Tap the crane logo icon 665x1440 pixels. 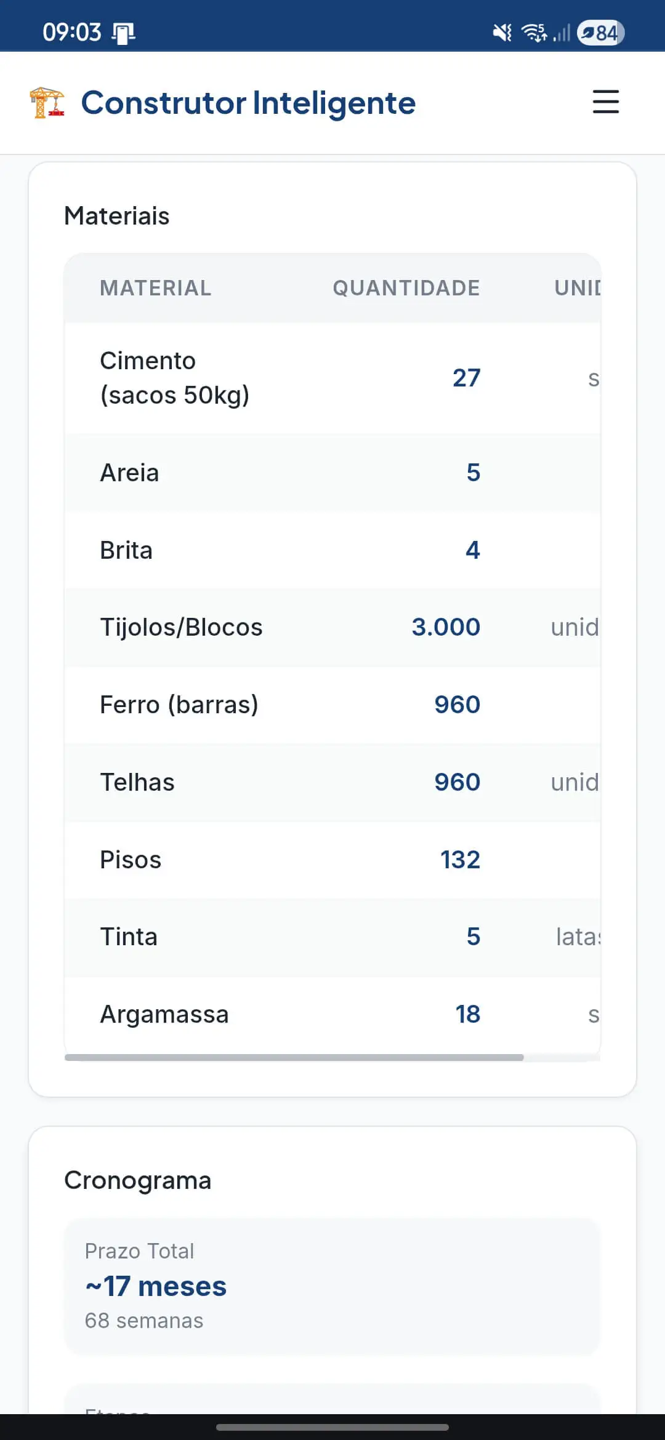(47, 102)
